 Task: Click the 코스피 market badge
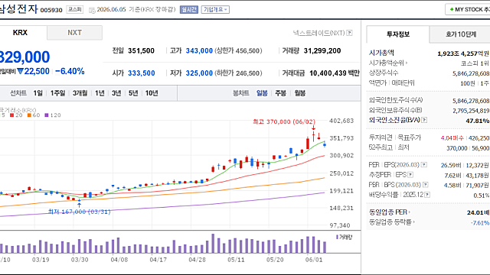coord(75,10)
